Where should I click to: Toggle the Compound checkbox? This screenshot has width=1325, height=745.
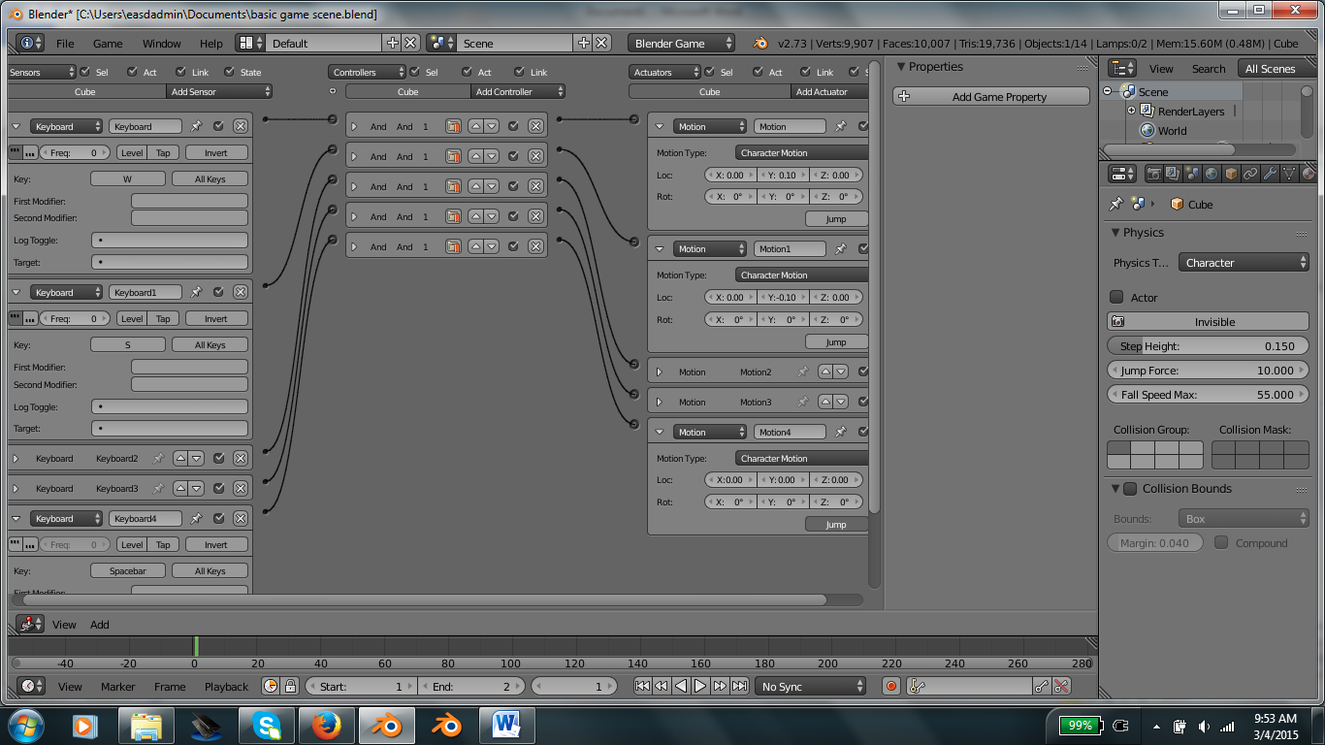(x=1221, y=542)
